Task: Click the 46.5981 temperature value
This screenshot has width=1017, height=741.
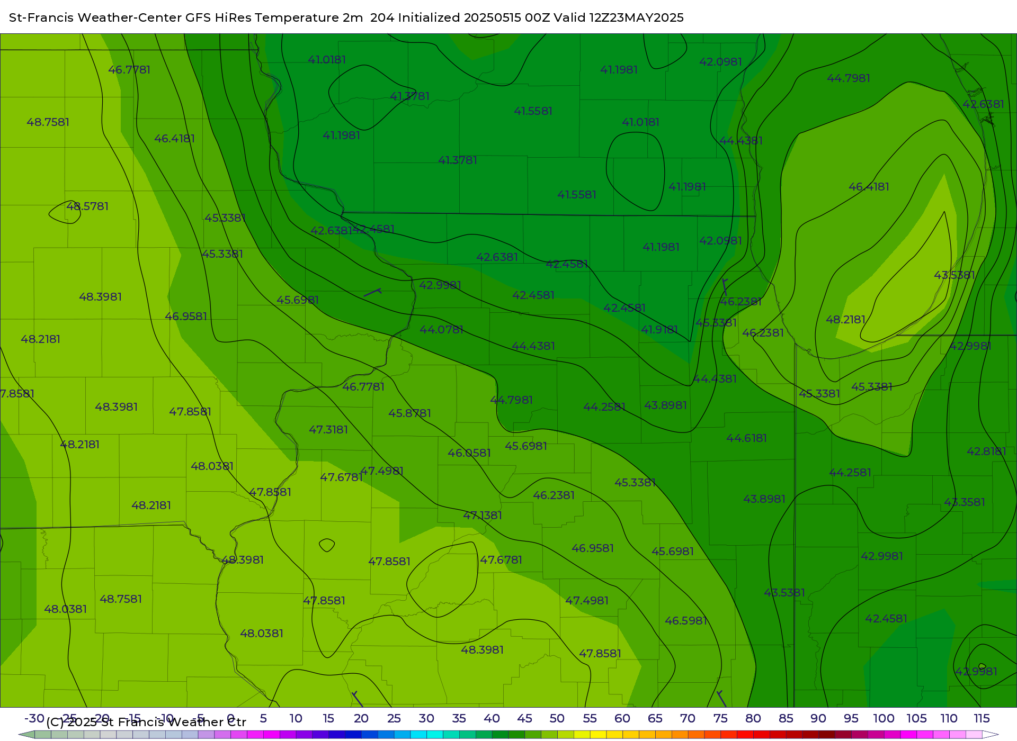Action: 686,621
